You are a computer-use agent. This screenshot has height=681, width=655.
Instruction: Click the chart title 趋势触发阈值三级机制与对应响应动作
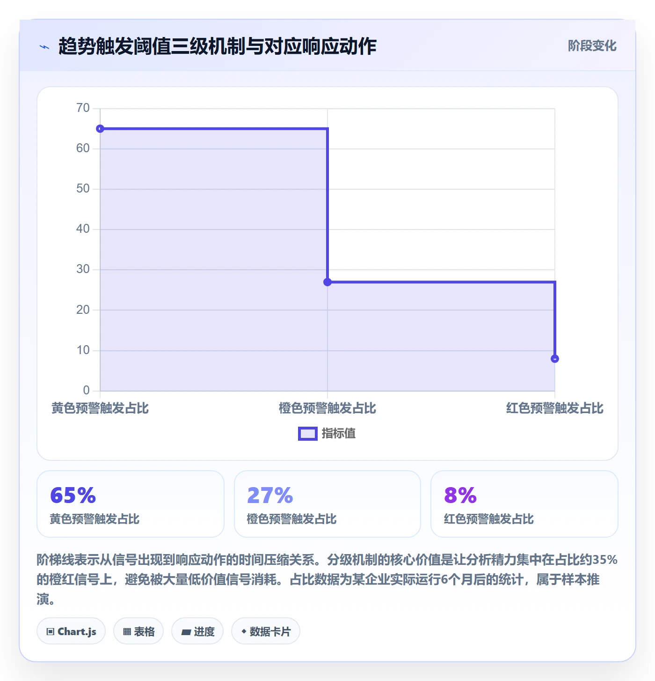(218, 46)
